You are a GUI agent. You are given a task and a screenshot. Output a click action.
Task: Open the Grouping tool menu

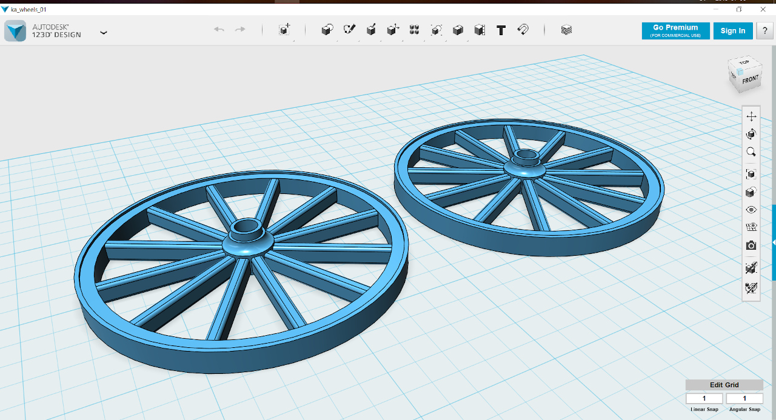tap(436, 30)
